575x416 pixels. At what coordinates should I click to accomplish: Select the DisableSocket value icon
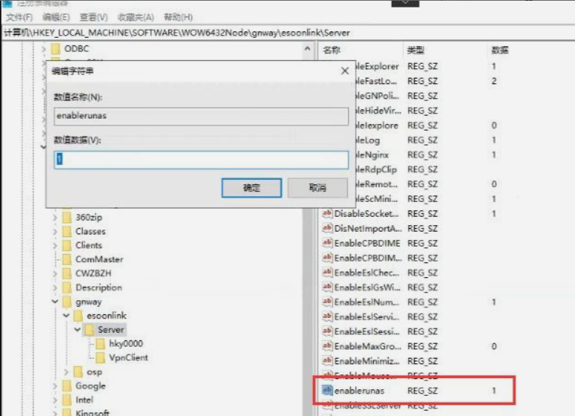coord(327,214)
